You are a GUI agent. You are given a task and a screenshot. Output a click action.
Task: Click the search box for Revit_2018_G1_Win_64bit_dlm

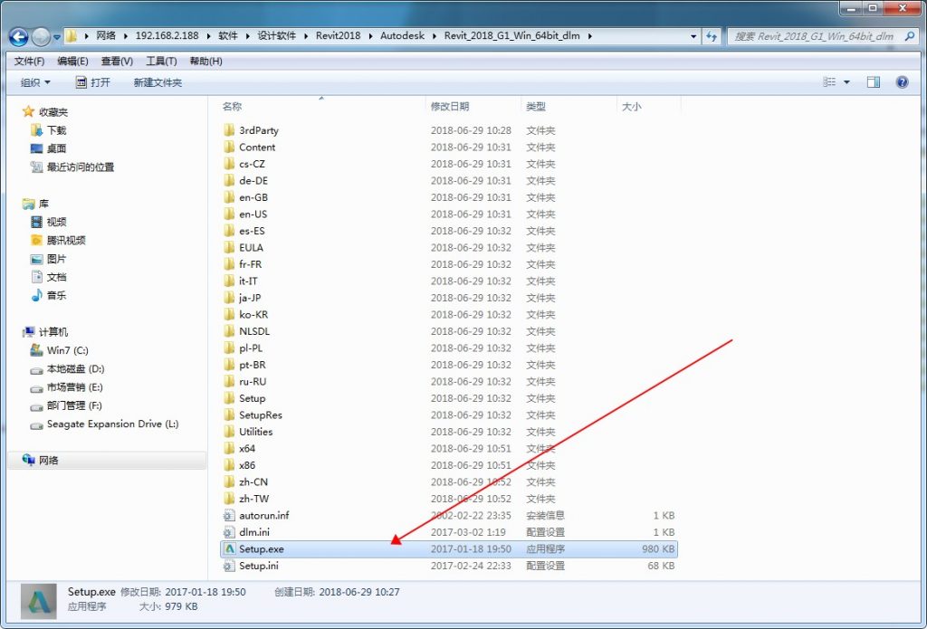[815, 36]
